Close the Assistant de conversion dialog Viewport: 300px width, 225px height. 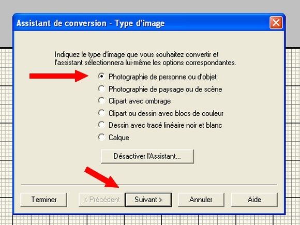(276, 23)
